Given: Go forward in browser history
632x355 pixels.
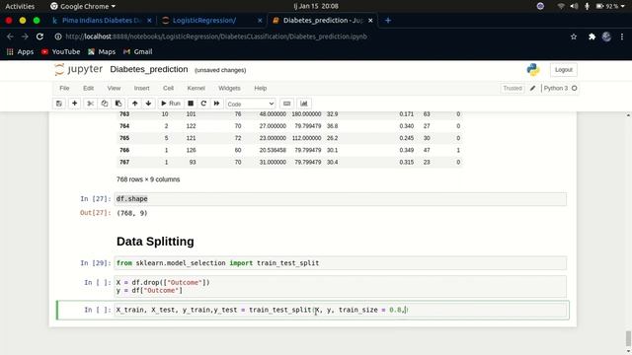Looking at the screenshot, I should [x=25, y=36].
